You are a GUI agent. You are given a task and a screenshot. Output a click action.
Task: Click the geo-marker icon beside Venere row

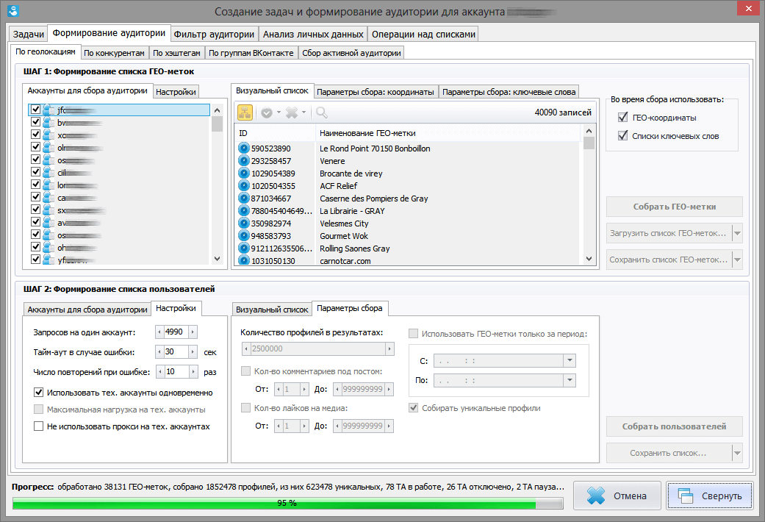(244, 161)
